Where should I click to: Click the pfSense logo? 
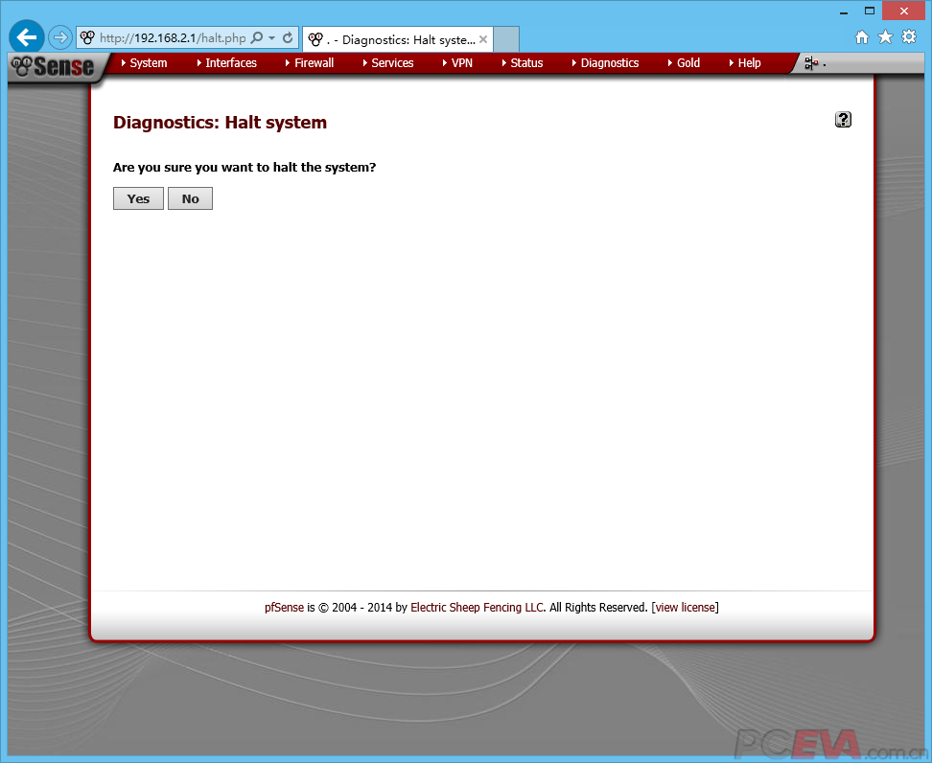[54, 65]
